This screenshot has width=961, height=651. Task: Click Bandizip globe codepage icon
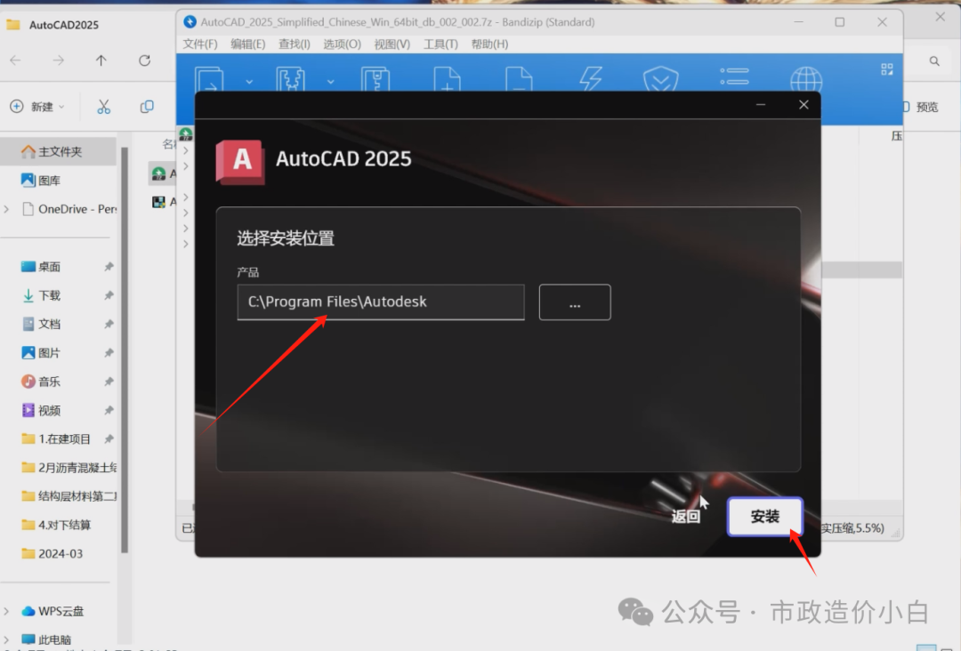[x=806, y=79]
